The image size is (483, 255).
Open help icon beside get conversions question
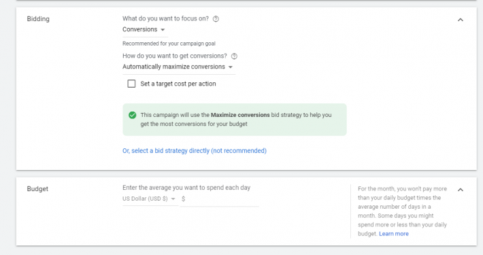click(x=234, y=56)
